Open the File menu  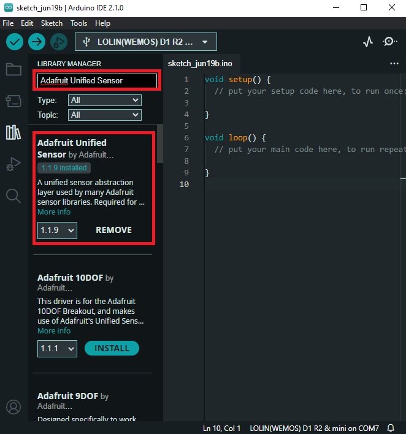(8, 23)
